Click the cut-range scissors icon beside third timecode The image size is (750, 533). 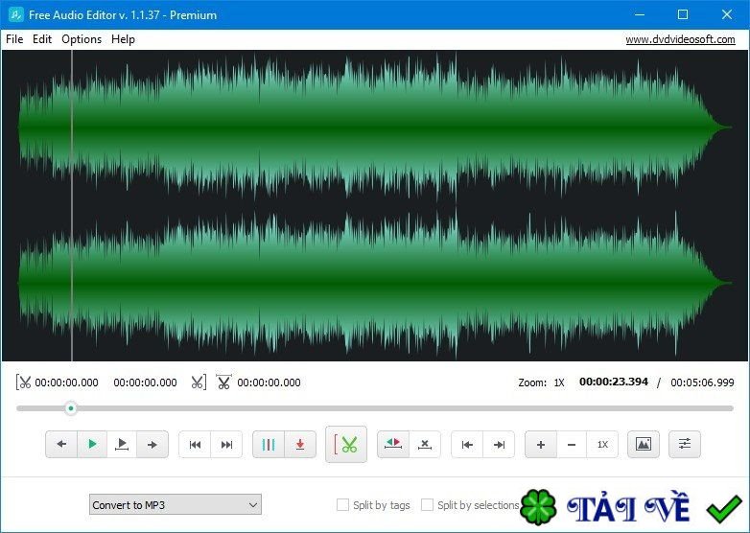pos(223,382)
